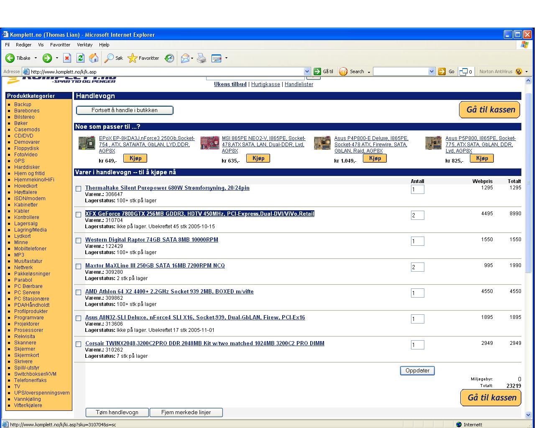This screenshot has height=428, width=536.
Task: Click the Oppdater button
Action: pyautogui.click(x=417, y=371)
